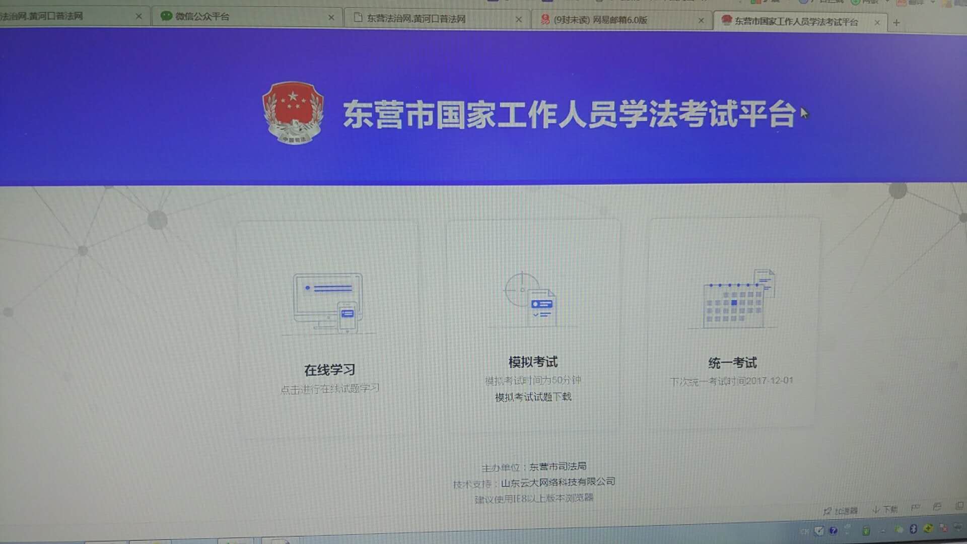Switch to the 微信公众平台 tab
This screenshot has width=967, height=544.
[x=201, y=17]
